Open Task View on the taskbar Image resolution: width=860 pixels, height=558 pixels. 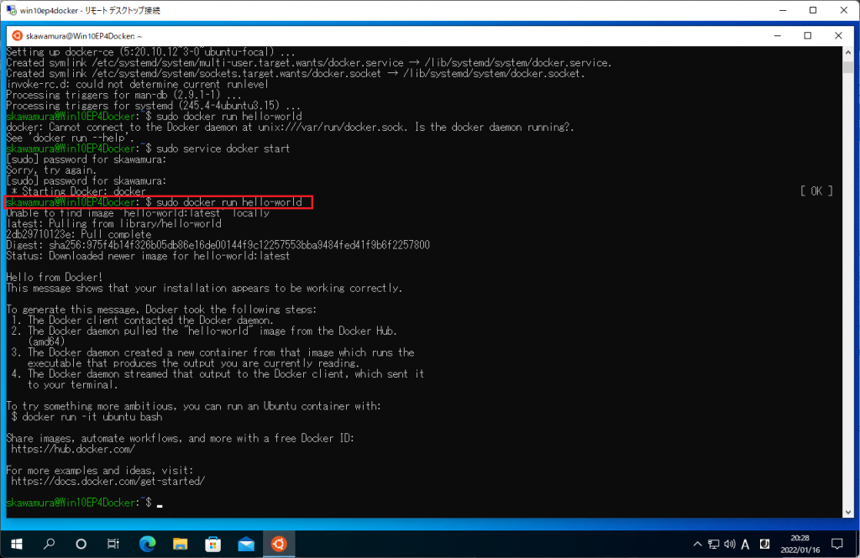tap(114, 544)
